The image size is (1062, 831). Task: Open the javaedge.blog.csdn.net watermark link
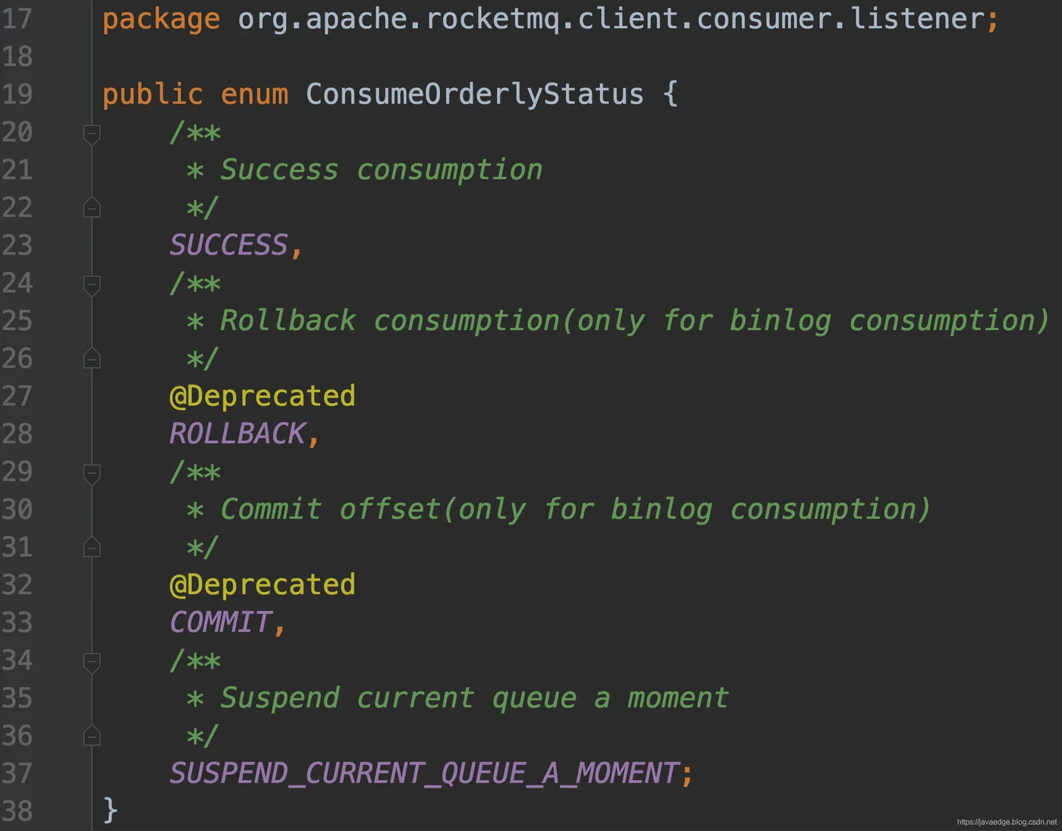[1007, 822]
